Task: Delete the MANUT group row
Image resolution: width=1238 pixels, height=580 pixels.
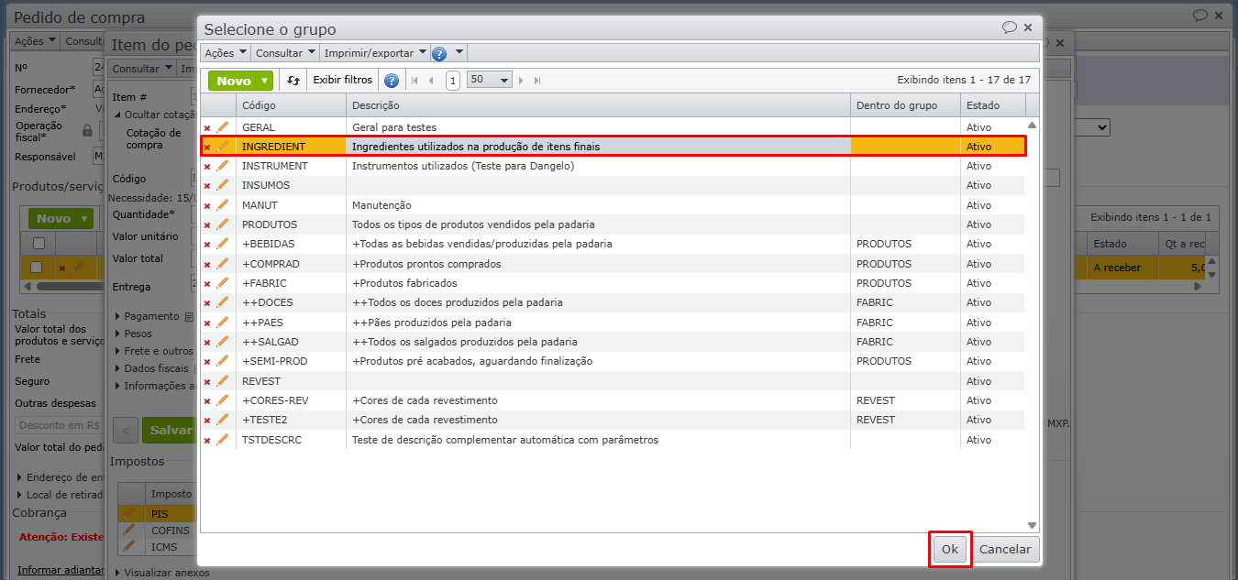Action: (207, 205)
